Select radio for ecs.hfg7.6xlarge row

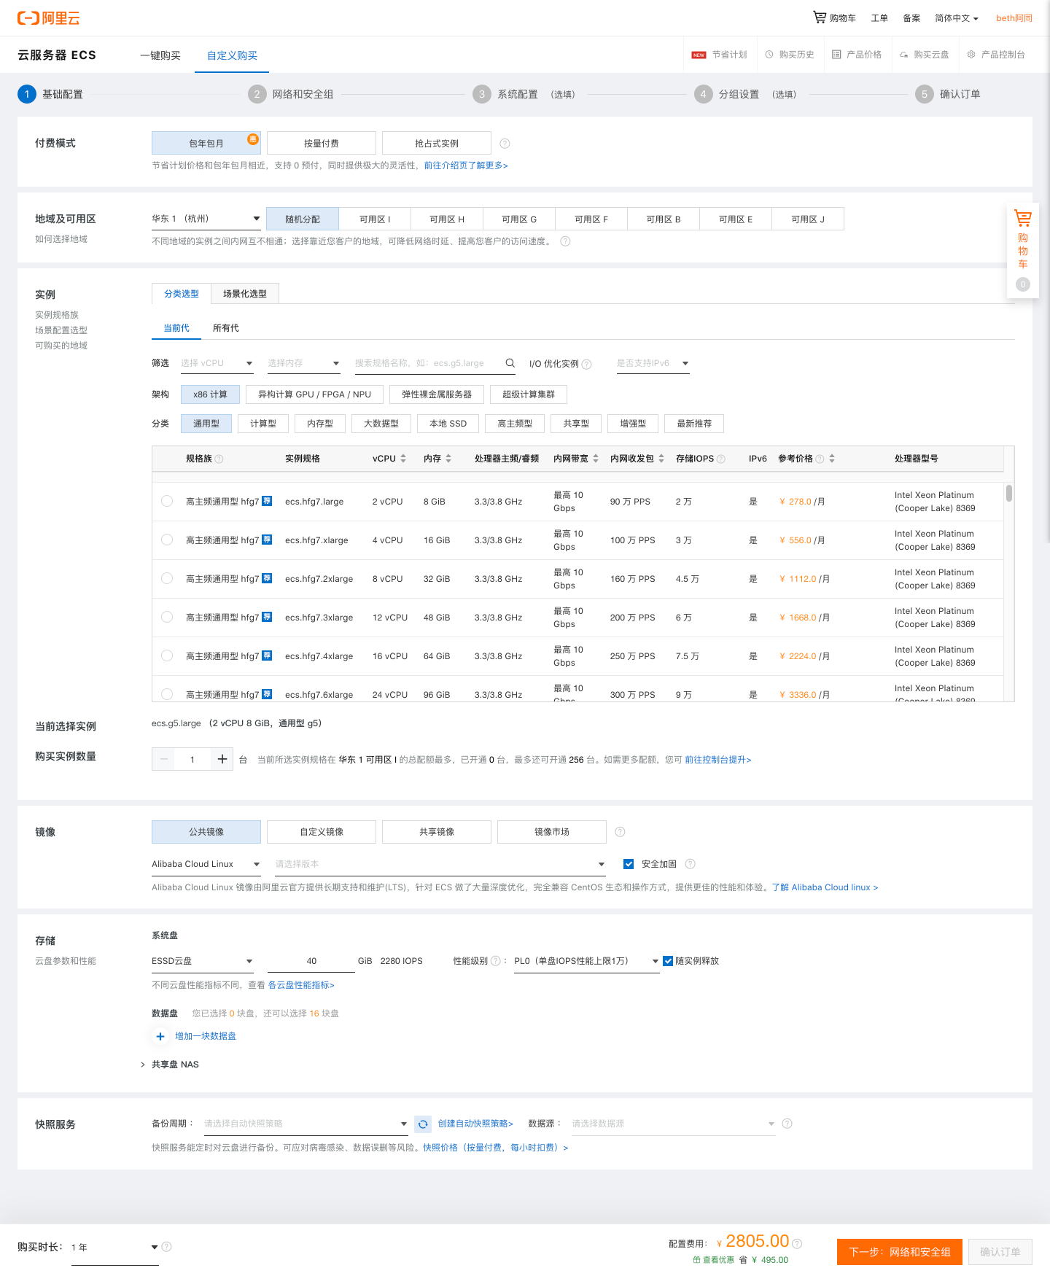tap(167, 694)
